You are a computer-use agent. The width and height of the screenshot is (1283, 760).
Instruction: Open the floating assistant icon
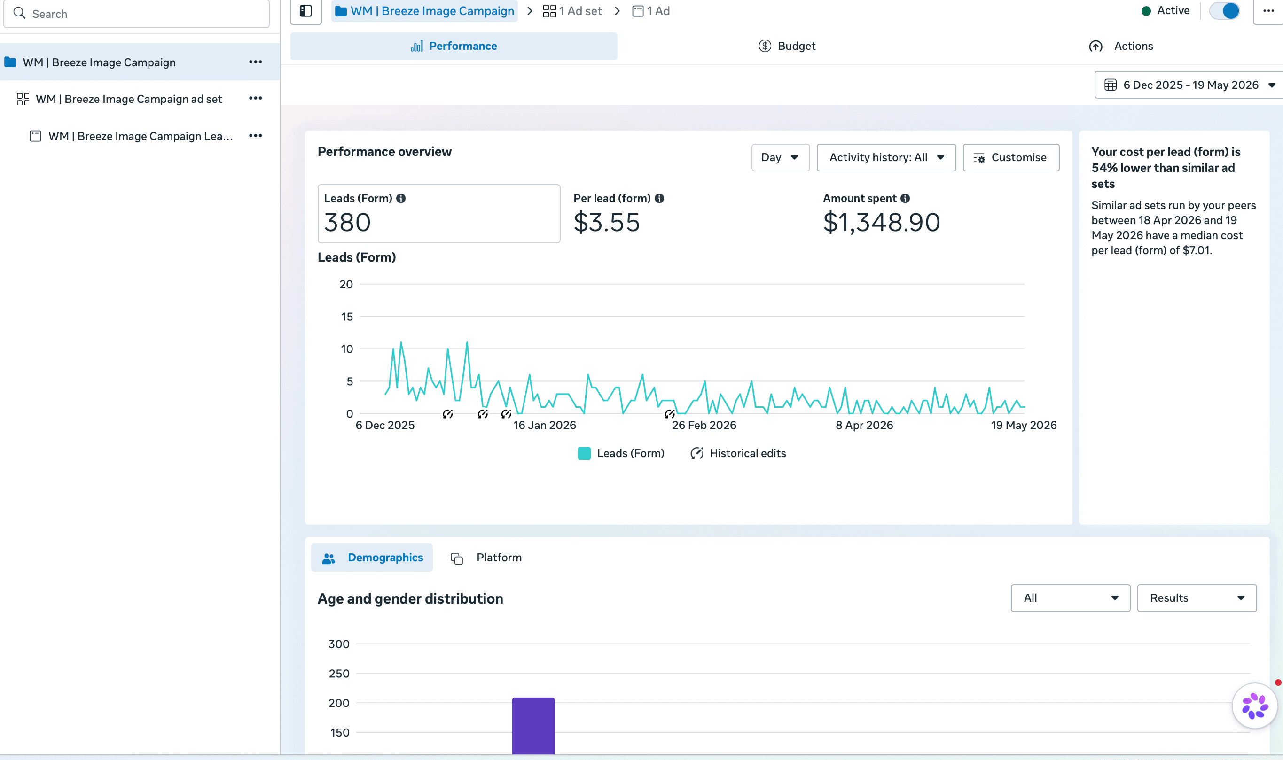click(1255, 706)
